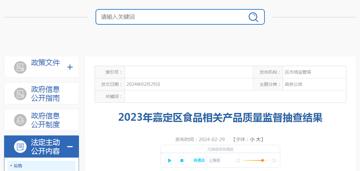Adjust the orange volume slider

(255, 160)
